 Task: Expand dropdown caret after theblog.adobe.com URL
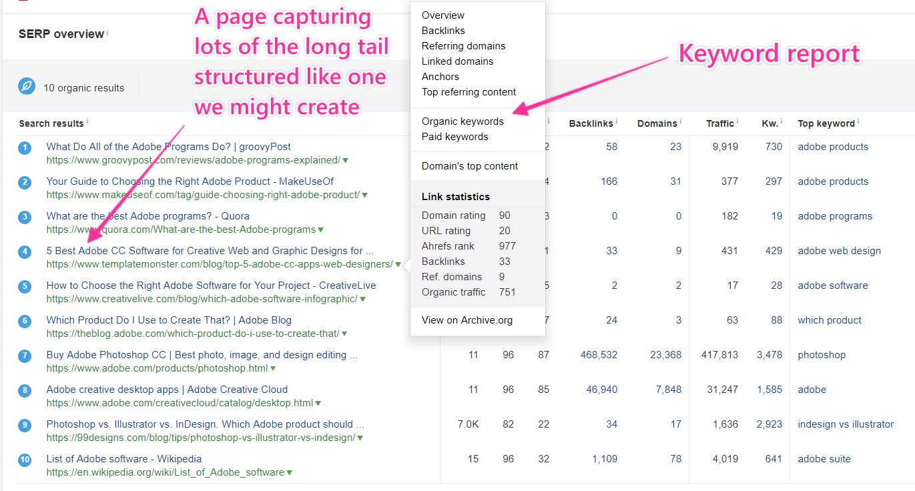(344, 334)
